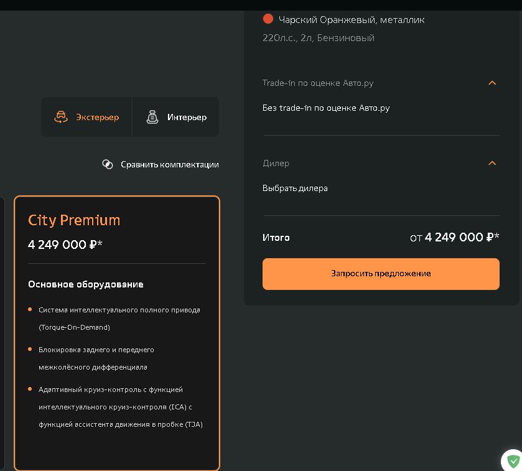Click the 220л.с., 2л, Бензиновый engine text
Image resolution: width=522 pixels, height=471 pixels.
(x=319, y=38)
